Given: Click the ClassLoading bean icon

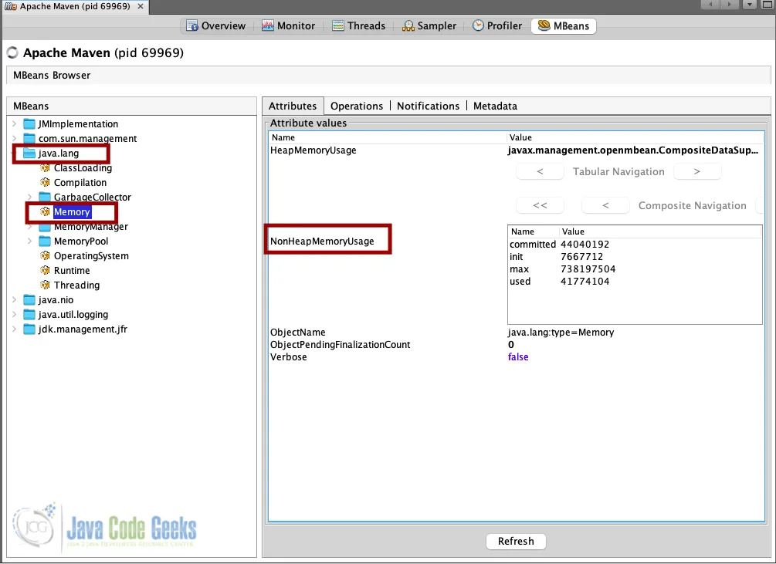Looking at the screenshot, I should pyautogui.click(x=45, y=168).
